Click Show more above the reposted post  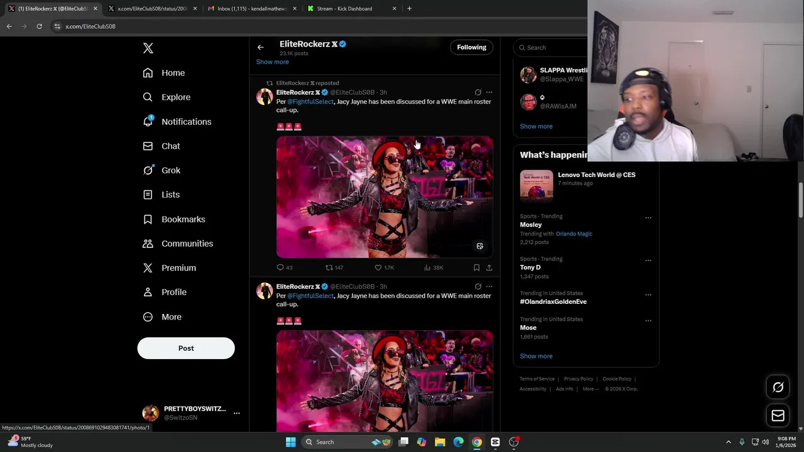273,62
